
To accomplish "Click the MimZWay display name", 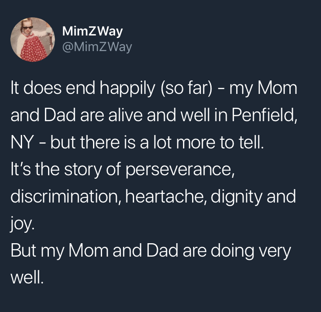I will click(x=93, y=31).
